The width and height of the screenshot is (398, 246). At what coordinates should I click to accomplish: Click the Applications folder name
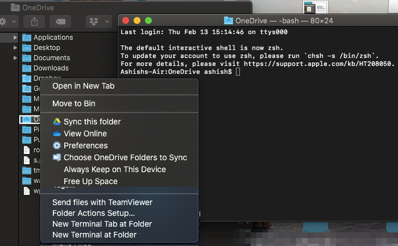coord(53,37)
